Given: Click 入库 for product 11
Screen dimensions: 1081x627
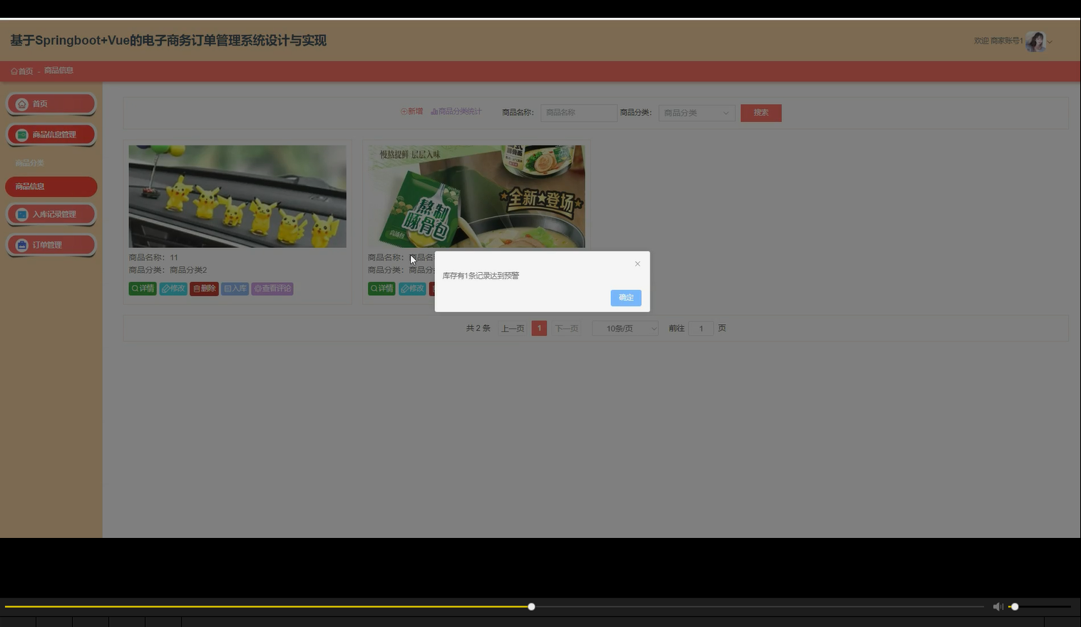Looking at the screenshot, I should click(235, 289).
